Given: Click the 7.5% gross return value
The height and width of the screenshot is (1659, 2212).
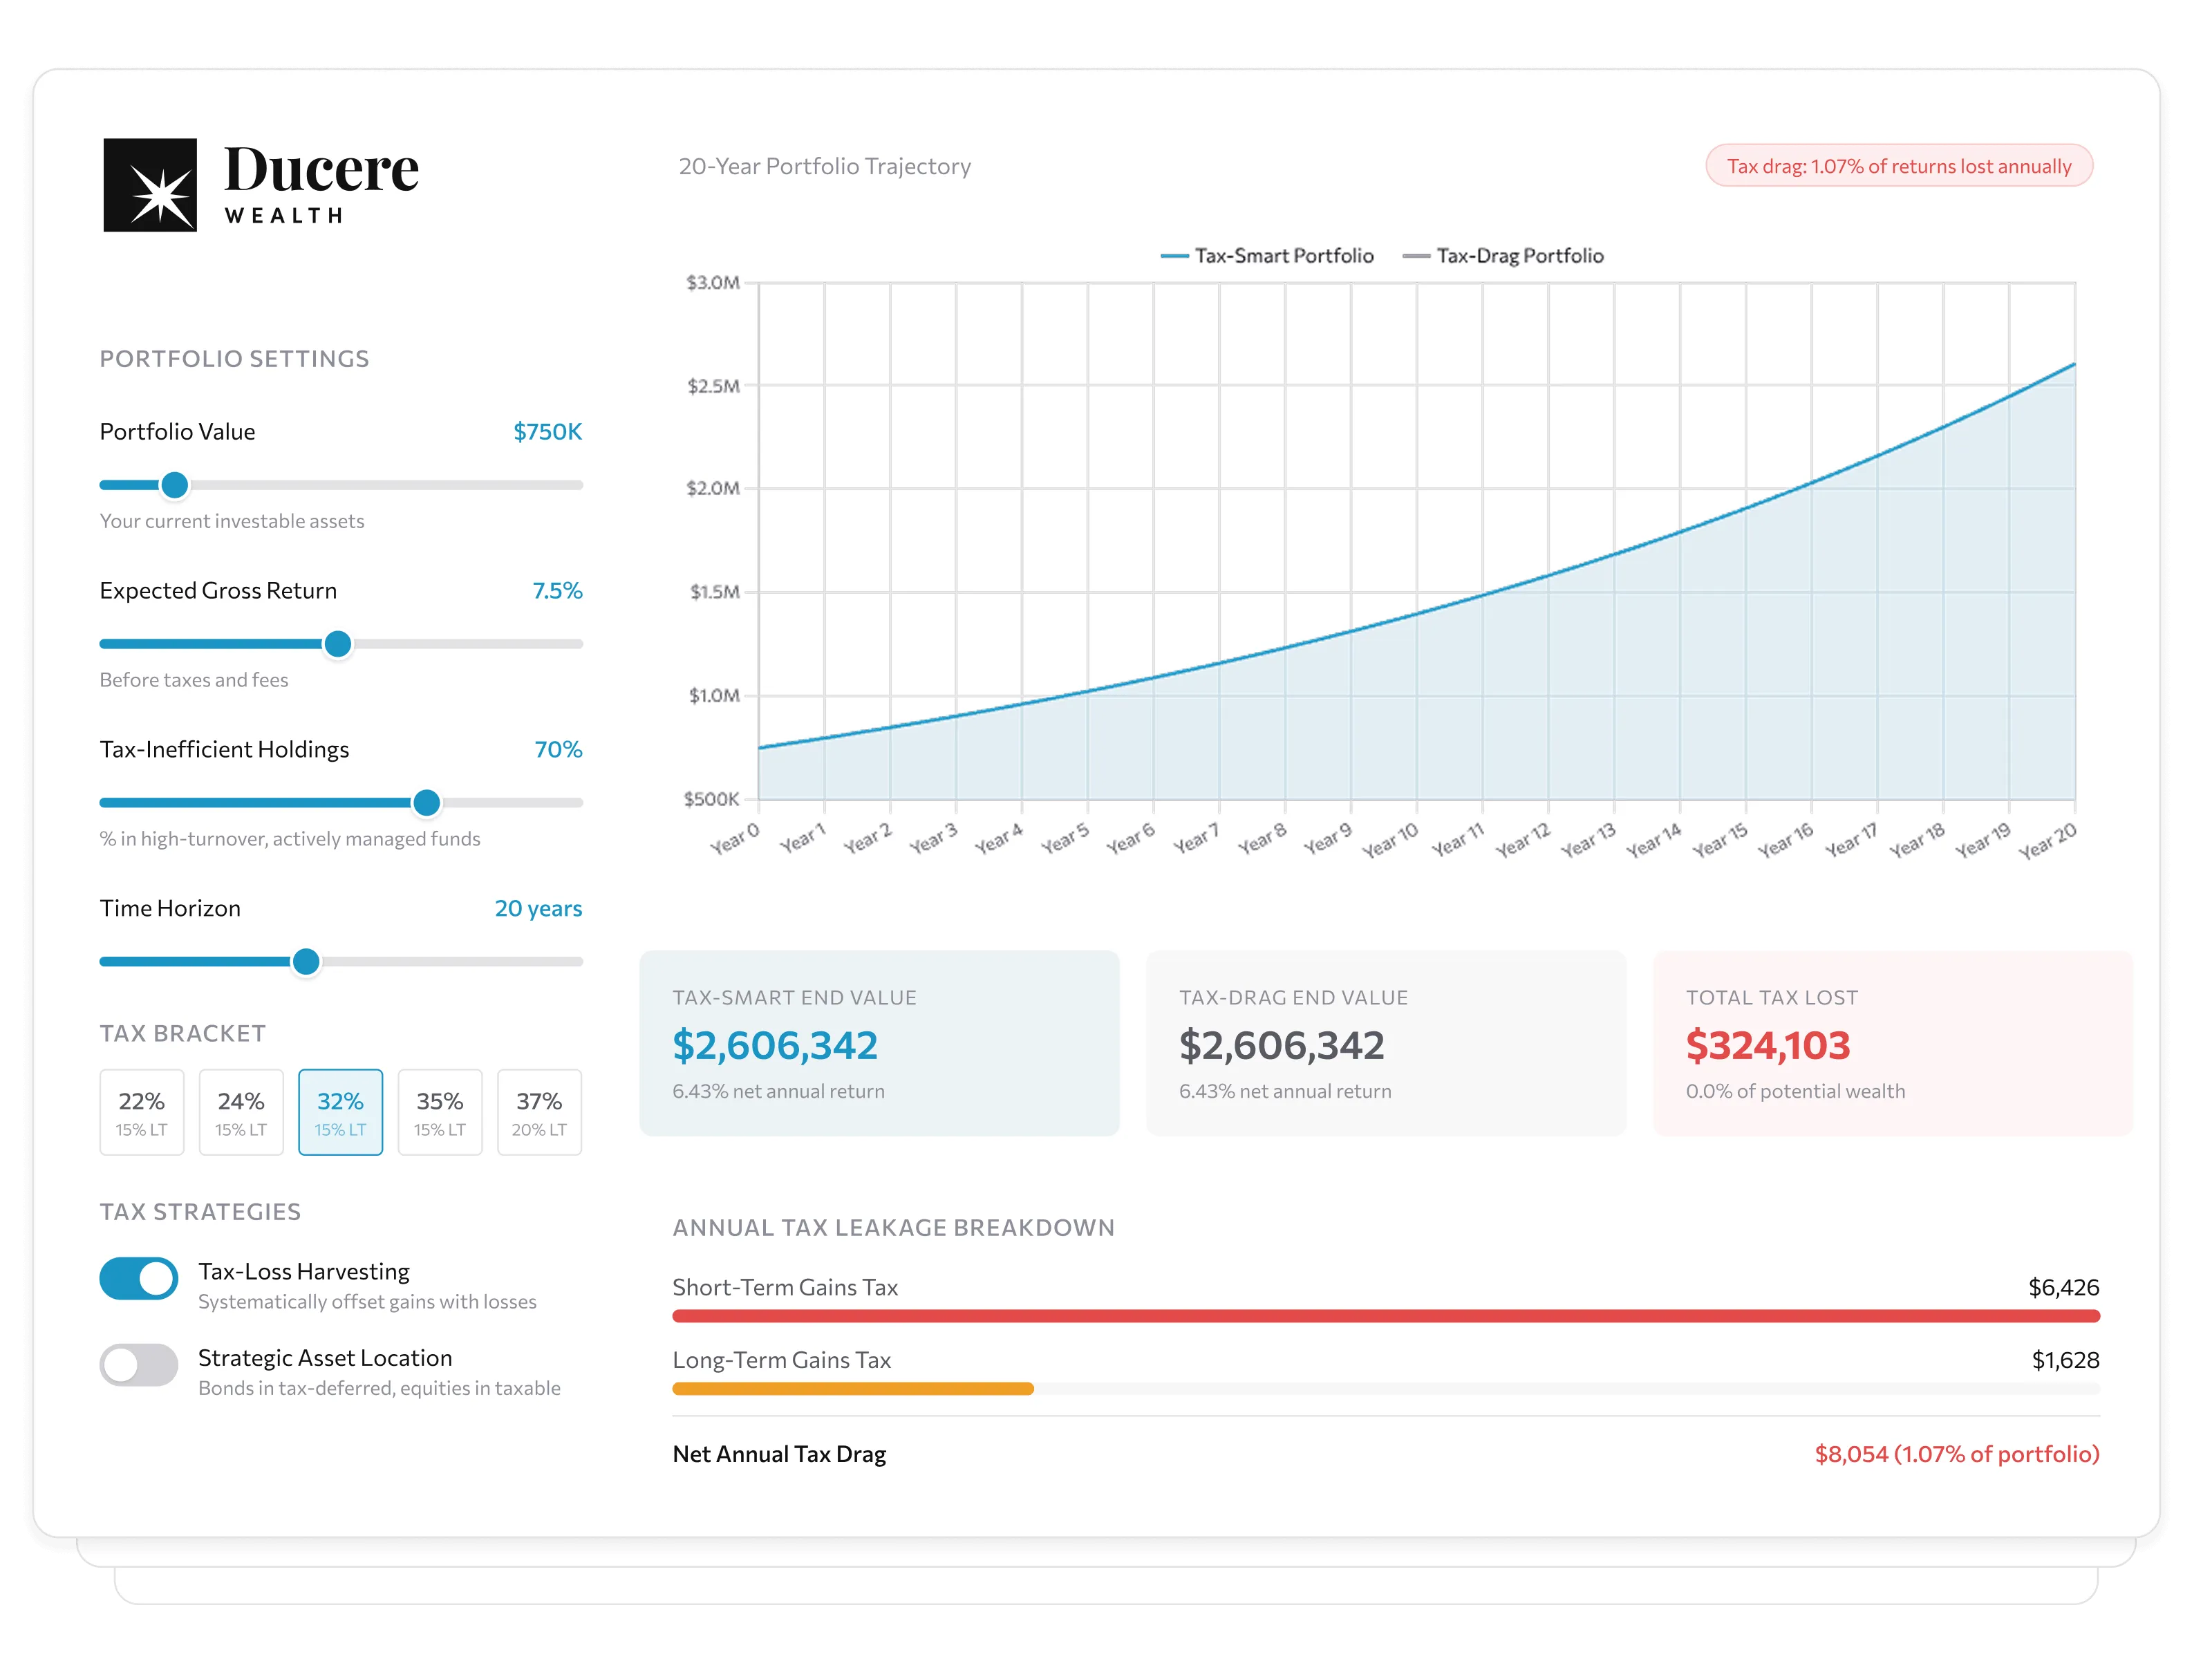Looking at the screenshot, I should click(x=557, y=591).
